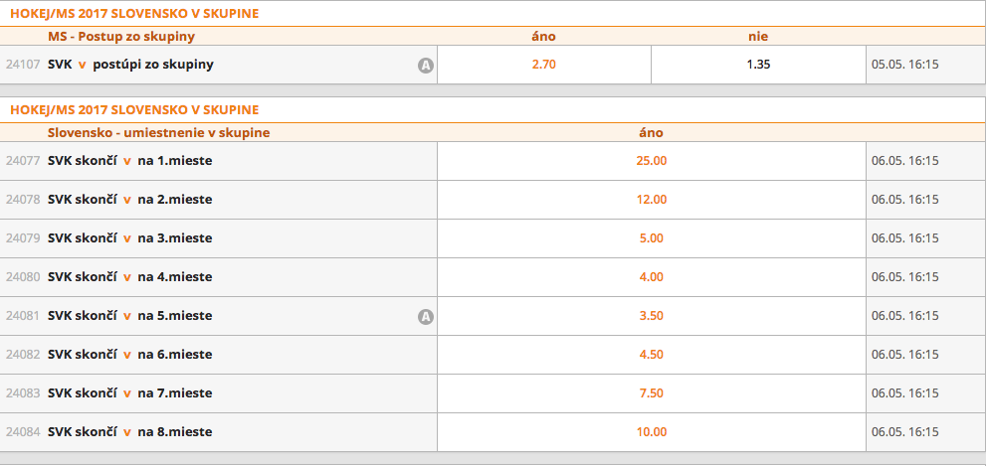Expand the arrow in the na 4.mieste row
Image resolution: width=986 pixels, height=466 pixels.
click(126, 277)
